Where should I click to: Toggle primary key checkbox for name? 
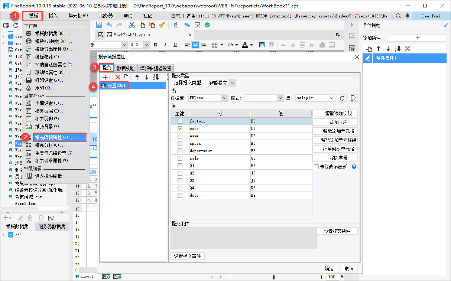click(180, 136)
